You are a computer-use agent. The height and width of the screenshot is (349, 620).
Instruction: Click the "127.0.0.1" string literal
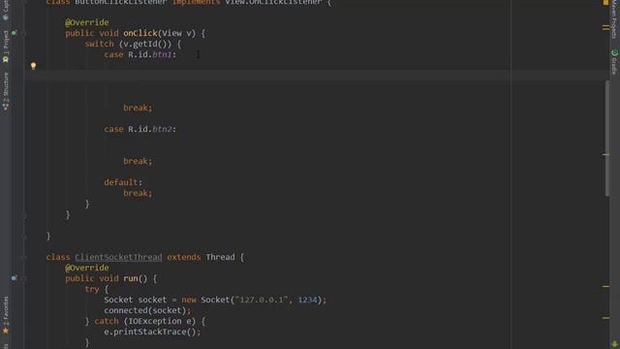tap(262, 300)
